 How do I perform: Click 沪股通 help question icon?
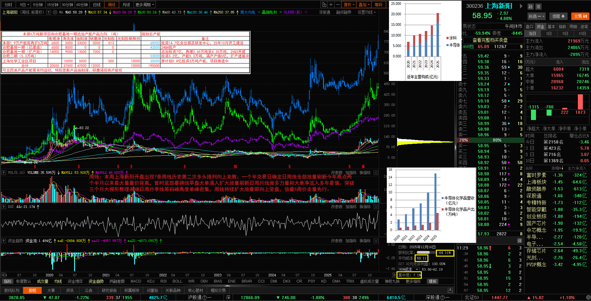click(x=205, y=298)
